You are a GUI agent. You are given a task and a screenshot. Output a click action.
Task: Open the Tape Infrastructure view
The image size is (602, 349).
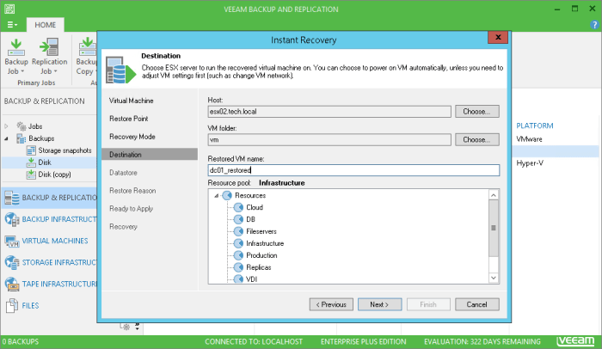coord(50,285)
